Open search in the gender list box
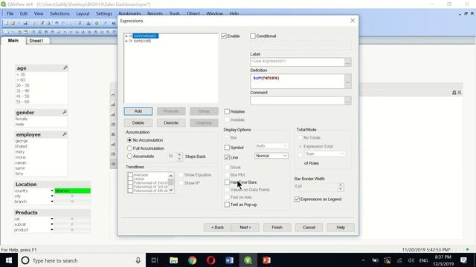 (65, 112)
